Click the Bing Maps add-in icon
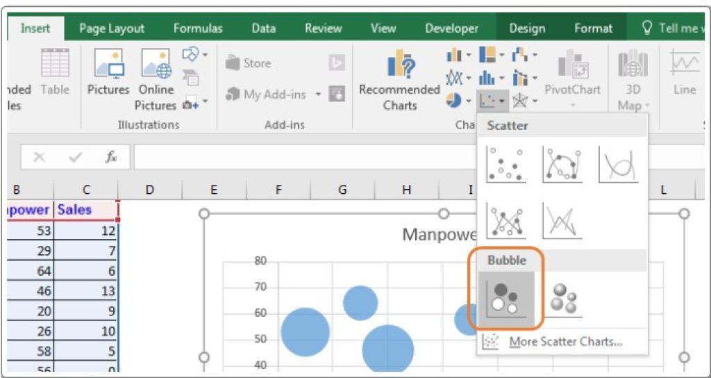The width and height of the screenshot is (711, 378). (x=337, y=63)
